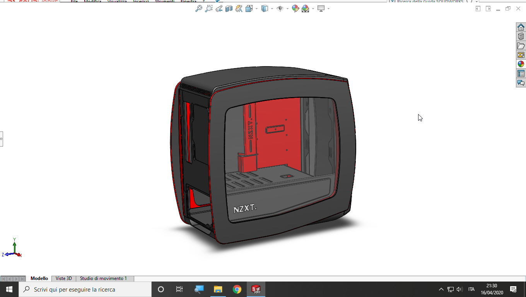The height and width of the screenshot is (297, 526).
Task: Open the taskbar clock showing 21:30
Action: pos(492,289)
